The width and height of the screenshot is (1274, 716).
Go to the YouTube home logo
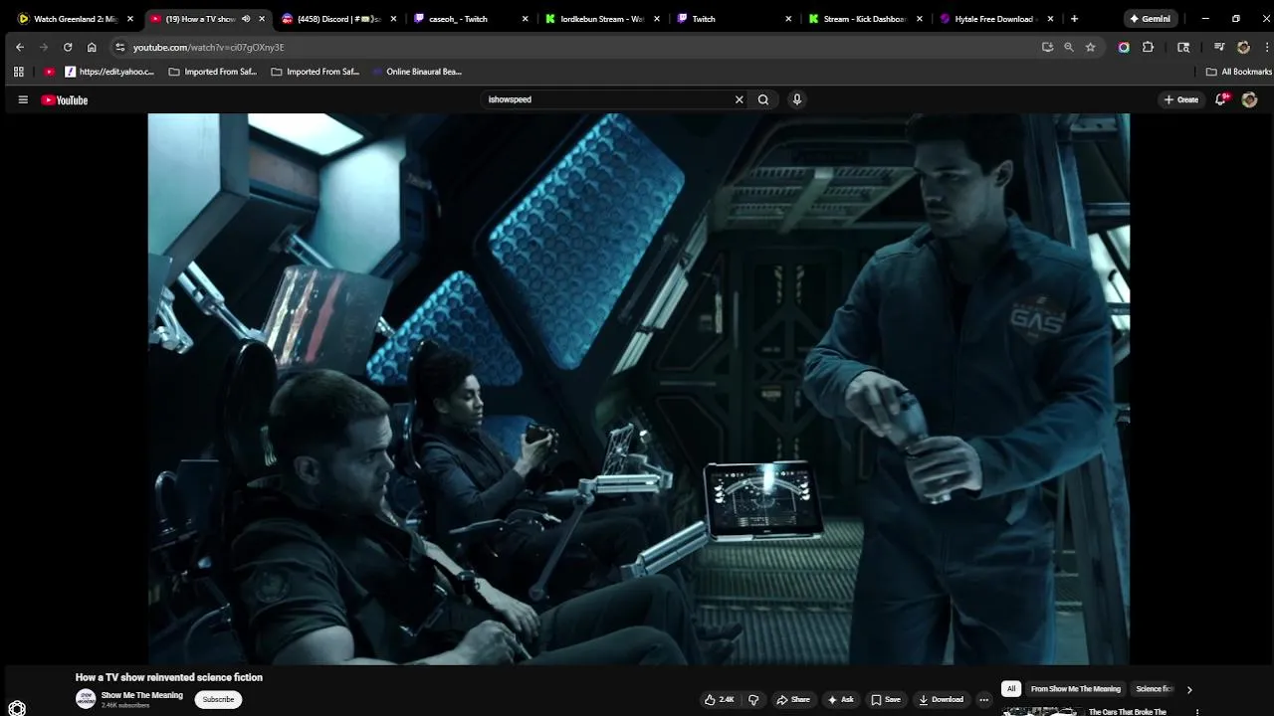65,99
